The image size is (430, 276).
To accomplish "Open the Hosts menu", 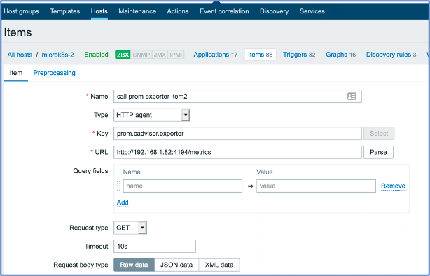I will coord(99,11).
